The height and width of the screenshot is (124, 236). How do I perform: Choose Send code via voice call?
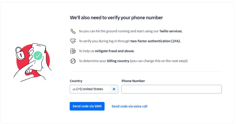point(129,106)
